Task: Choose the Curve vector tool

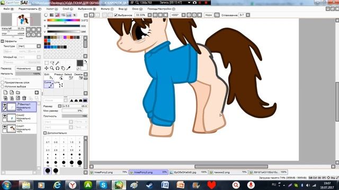Action: [x=49, y=84]
